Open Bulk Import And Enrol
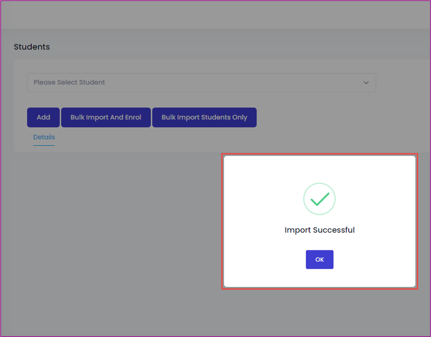431x337 pixels. click(x=106, y=117)
